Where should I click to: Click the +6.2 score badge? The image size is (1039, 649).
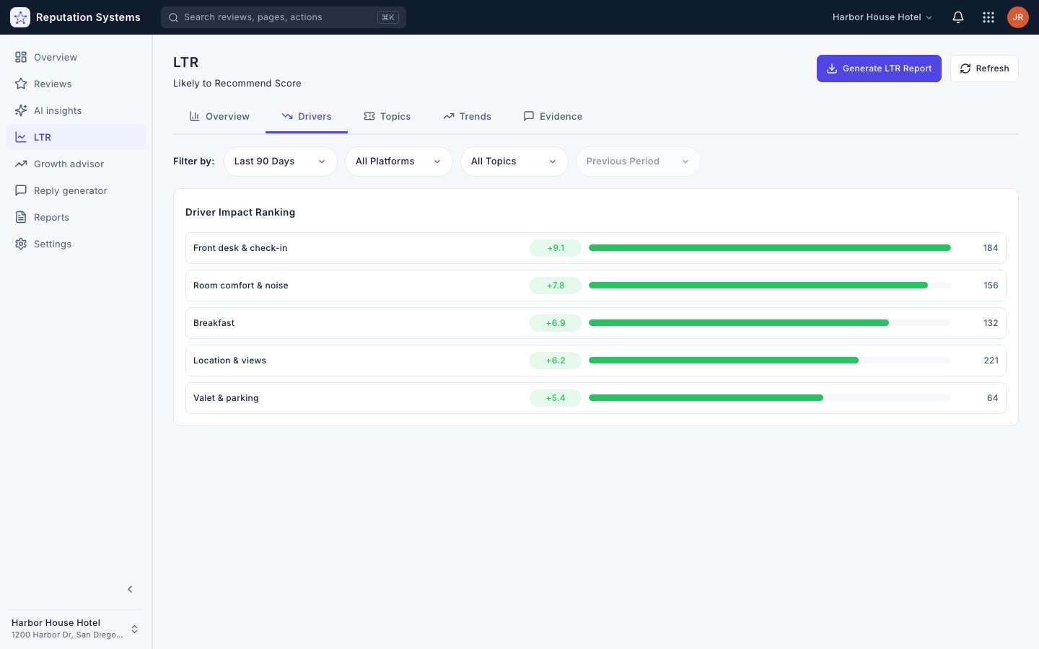[x=556, y=361]
